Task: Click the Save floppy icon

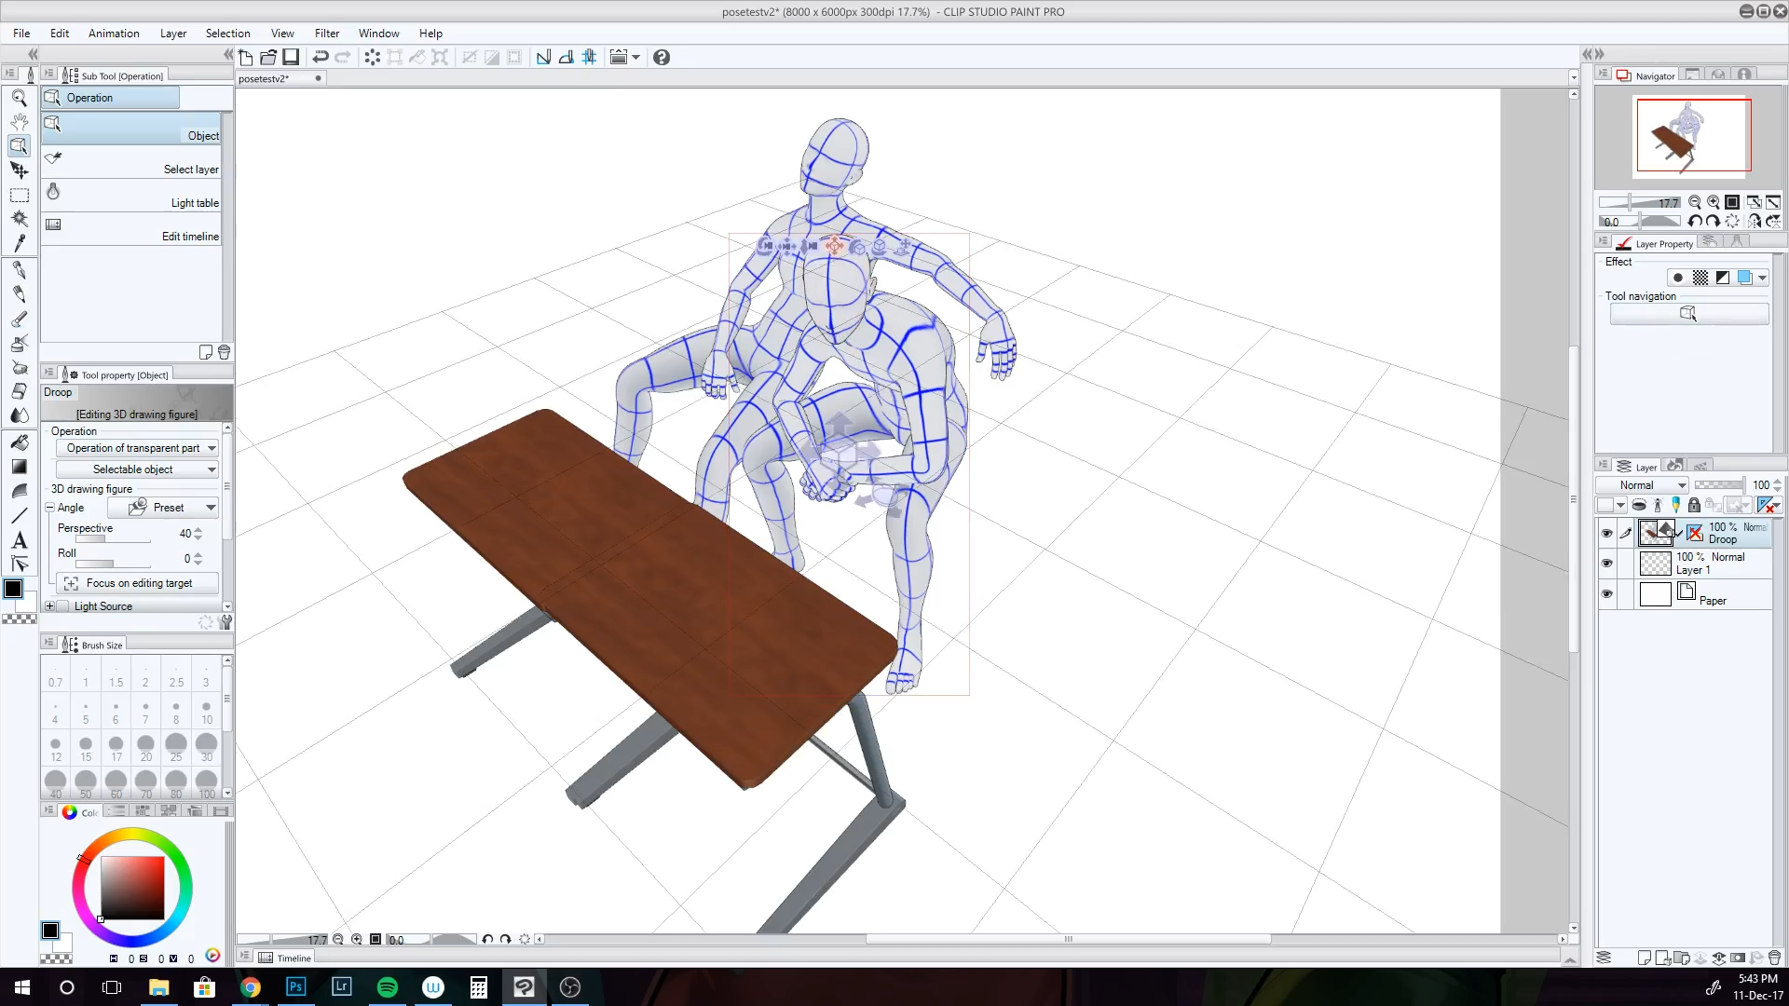Action: (x=291, y=57)
